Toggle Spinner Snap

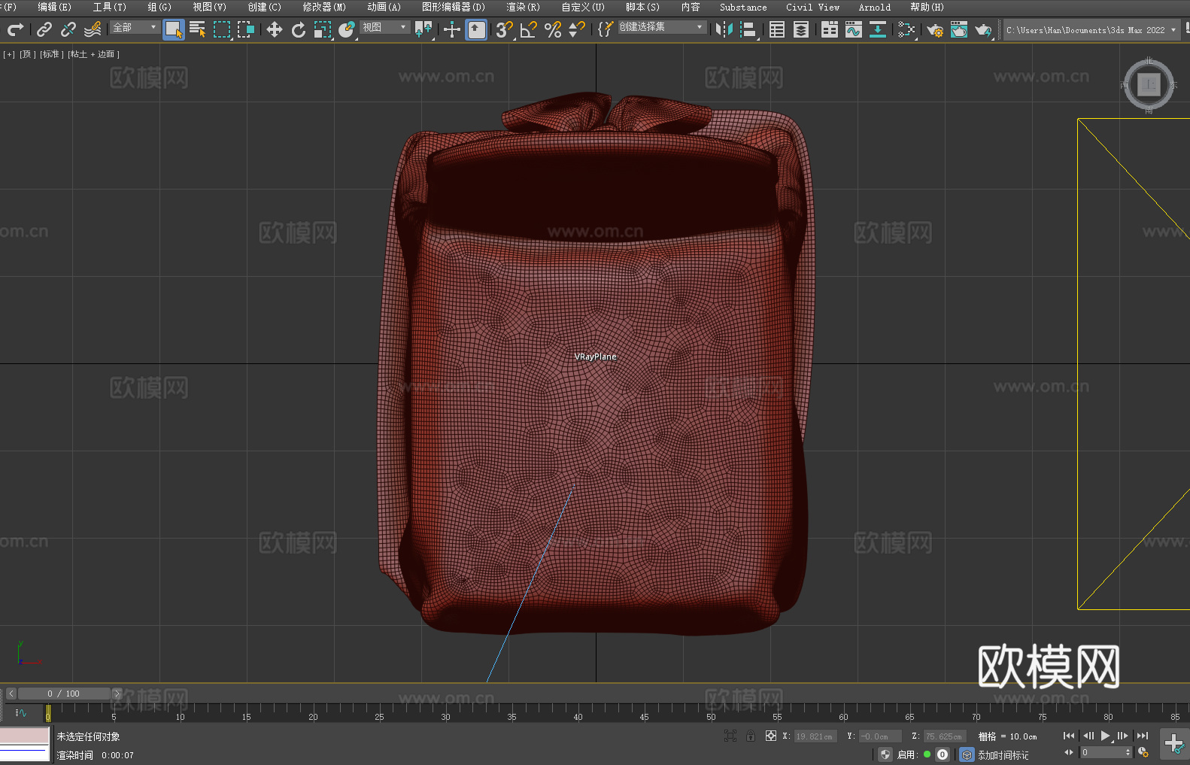pos(577,29)
